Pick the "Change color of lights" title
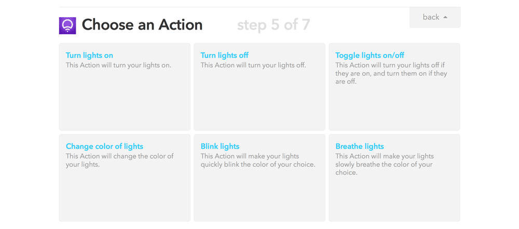The image size is (519, 229). click(104, 146)
